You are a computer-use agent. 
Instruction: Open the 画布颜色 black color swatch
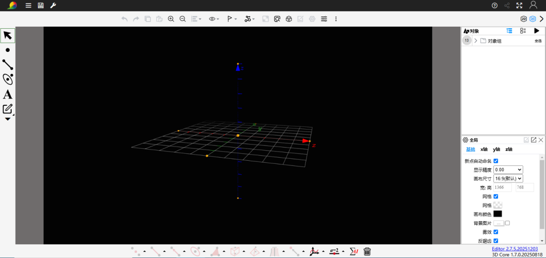tap(497, 214)
